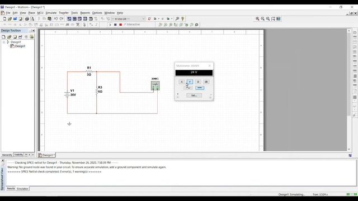
Task: Close the Design Toolbox panel
Action: pyautogui.click(x=34, y=31)
